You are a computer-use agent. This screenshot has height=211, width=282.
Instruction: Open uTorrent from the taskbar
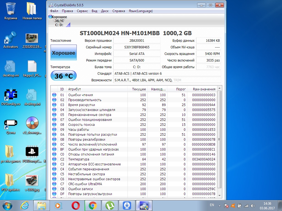point(110,205)
